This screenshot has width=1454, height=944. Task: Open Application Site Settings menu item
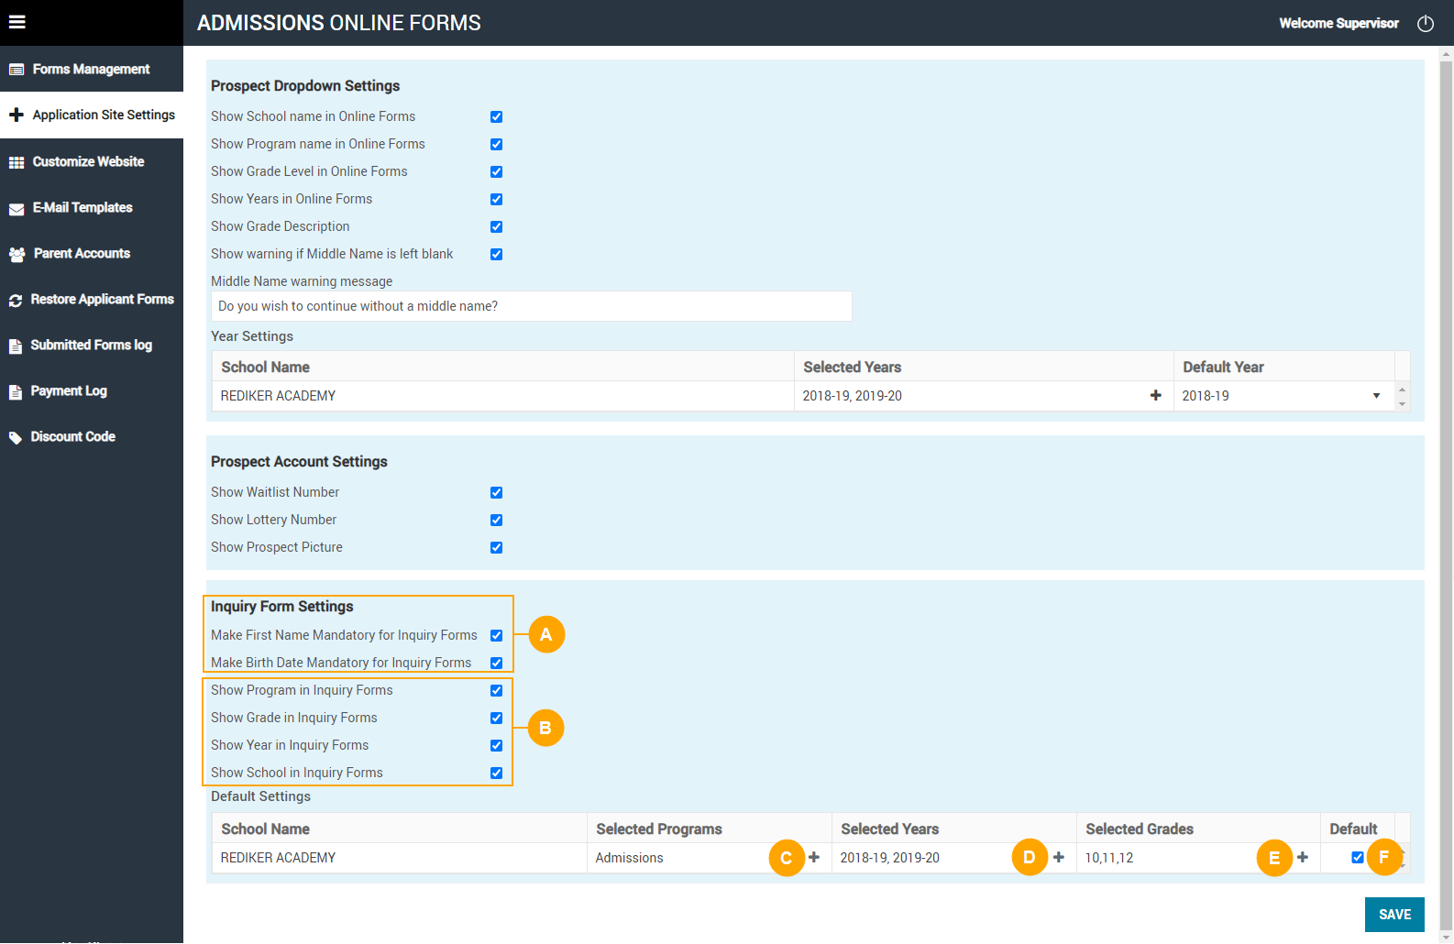point(92,115)
